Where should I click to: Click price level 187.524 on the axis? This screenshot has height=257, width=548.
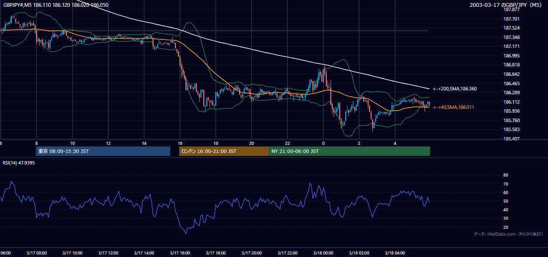click(x=511, y=28)
